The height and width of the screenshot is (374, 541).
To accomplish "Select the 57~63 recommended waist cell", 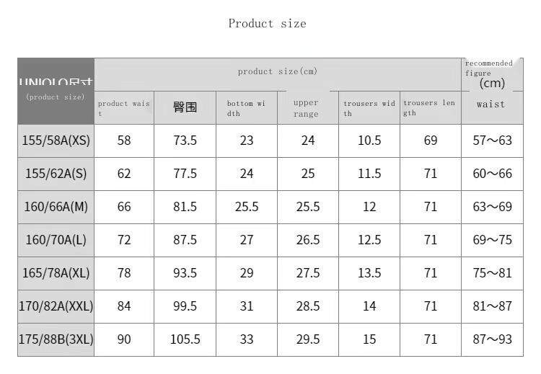I will pyautogui.click(x=492, y=141).
